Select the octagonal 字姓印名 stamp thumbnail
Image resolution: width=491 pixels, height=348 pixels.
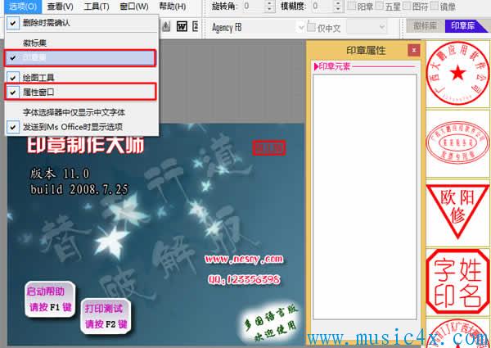(x=457, y=282)
